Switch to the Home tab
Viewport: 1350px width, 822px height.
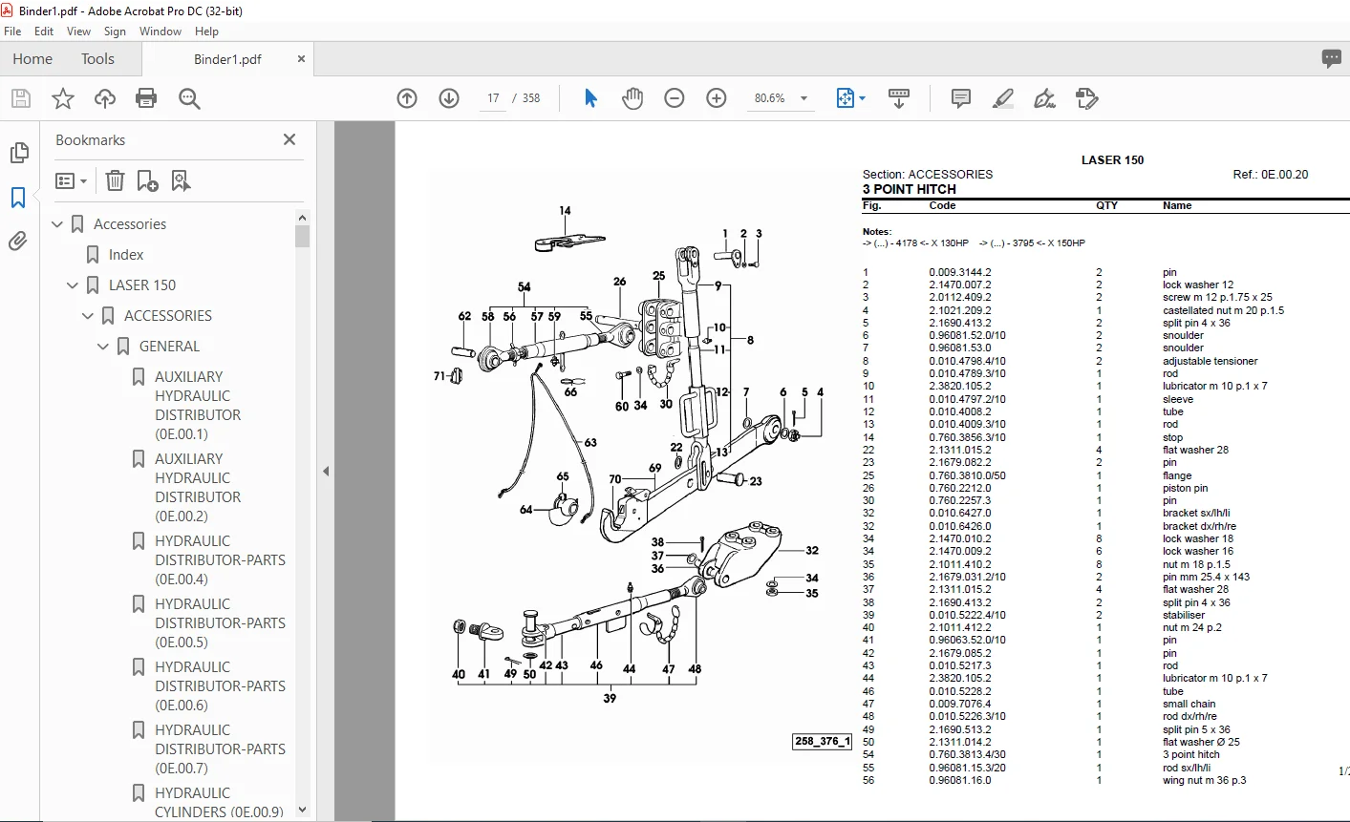[32, 59]
